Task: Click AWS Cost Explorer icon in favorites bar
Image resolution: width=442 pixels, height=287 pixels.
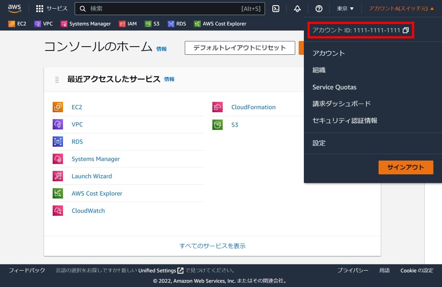Action: point(197,24)
